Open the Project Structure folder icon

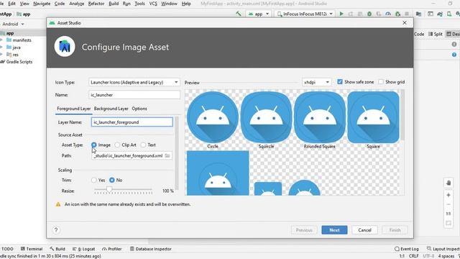418,14
